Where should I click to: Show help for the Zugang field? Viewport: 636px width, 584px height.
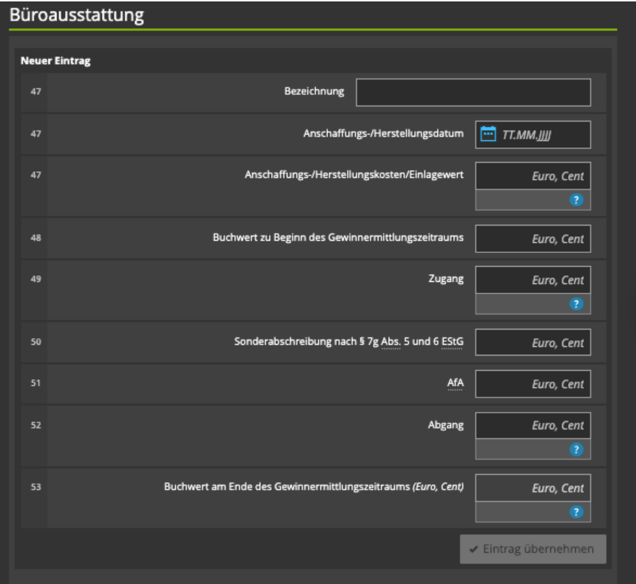[x=576, y=304]
